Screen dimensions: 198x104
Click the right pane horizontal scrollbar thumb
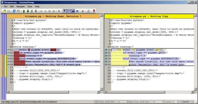(136, 92)
